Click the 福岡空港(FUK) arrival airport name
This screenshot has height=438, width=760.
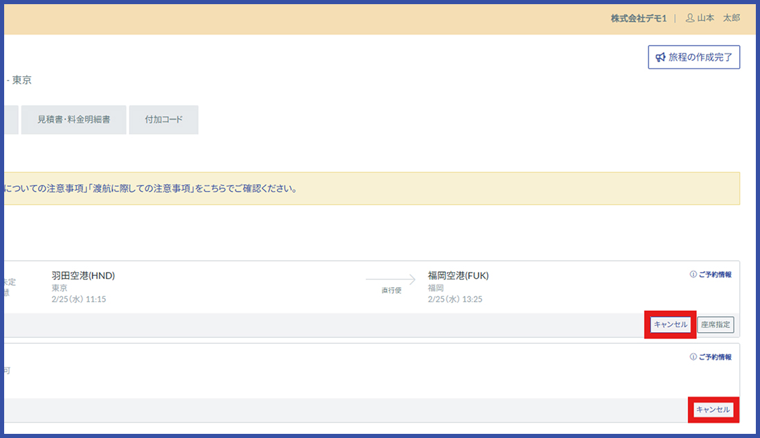pyautogui.click(x=458, y=275)
